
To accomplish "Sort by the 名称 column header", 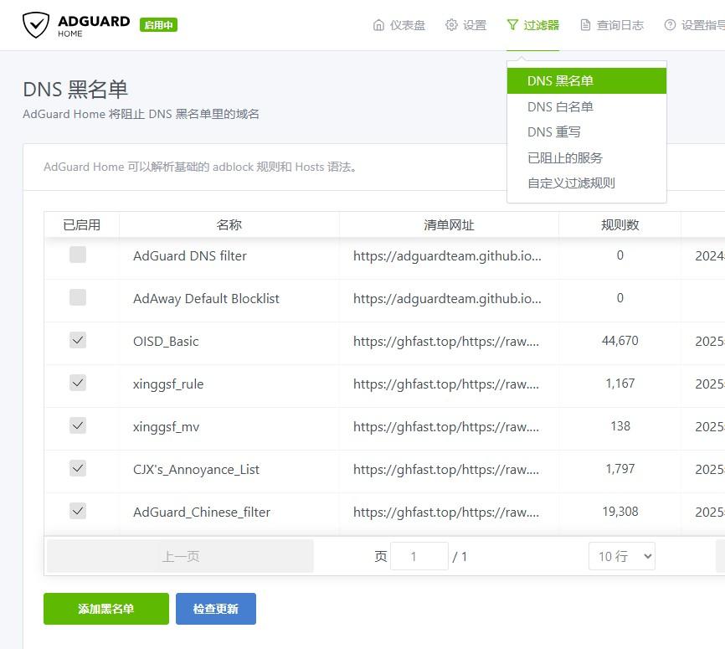I will 229,224.
